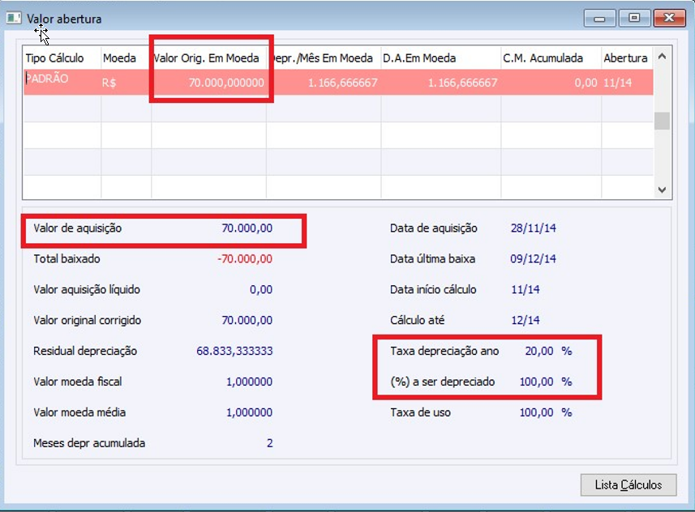This screenshot has width=695, height=512.
Task: Click the Taxa depreciação ano value 20,00
Action: (x=539, y=351)
